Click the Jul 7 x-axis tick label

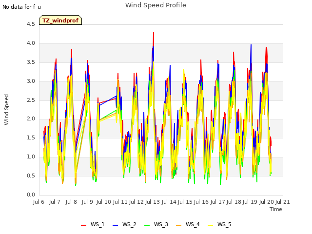pyautogui.click(x=55, y=202)
